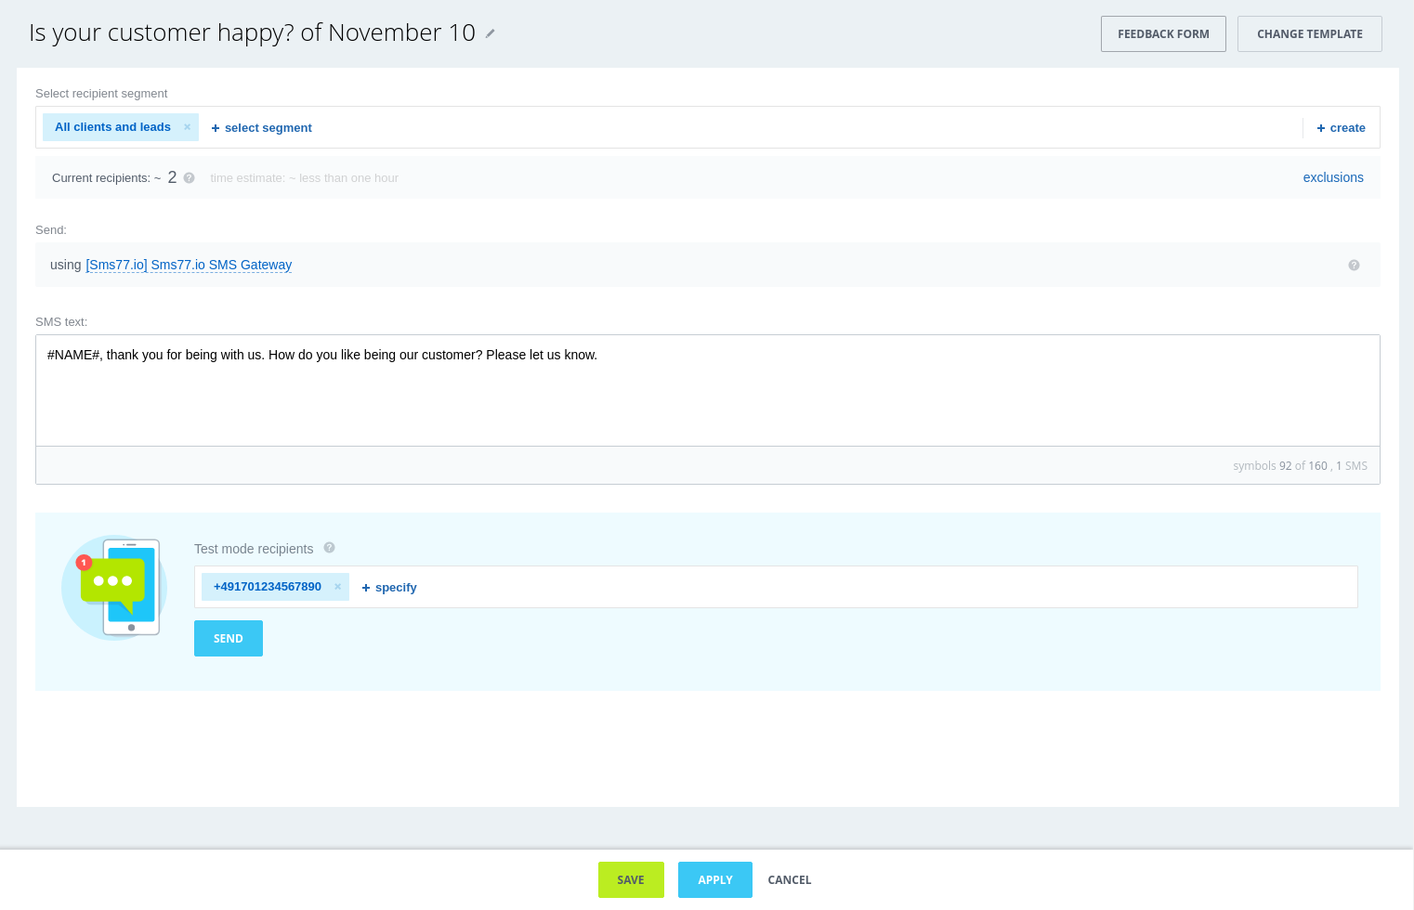Click the pencil icon to edit campaign title
Viewport: 1414px width, 910px height.
pyautogui.click(x=491, y=33)
